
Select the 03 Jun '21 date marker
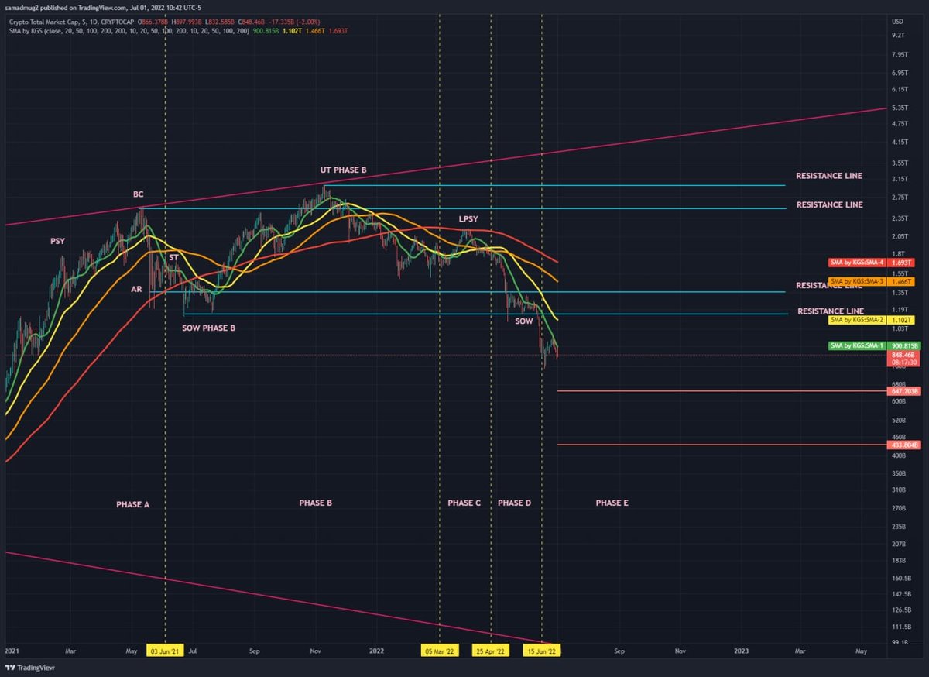(x=165, y=652)
